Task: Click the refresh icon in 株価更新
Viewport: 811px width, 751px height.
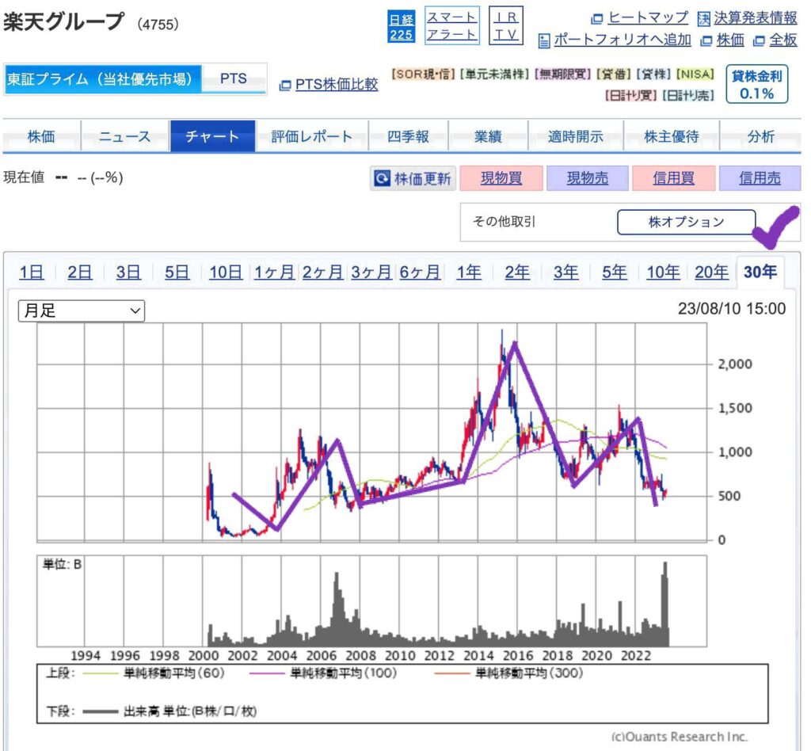Action: point(383,178)
